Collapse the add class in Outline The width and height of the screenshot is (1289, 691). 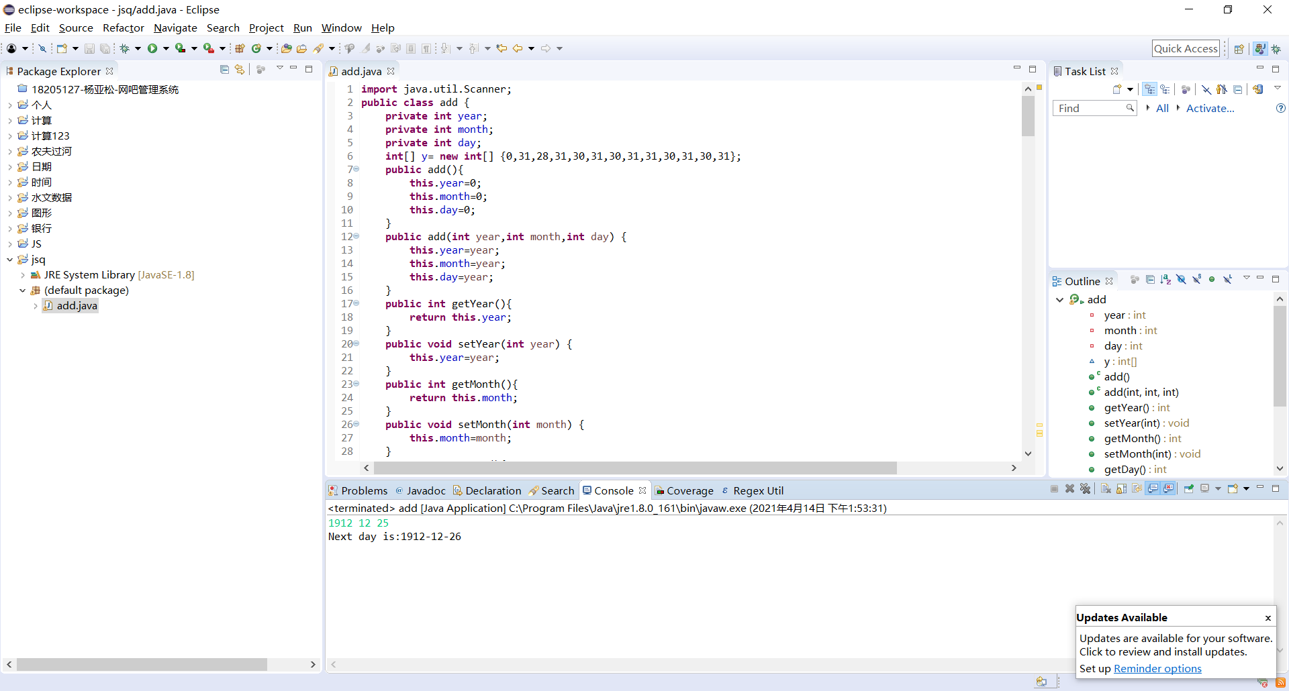point(1059,300)
